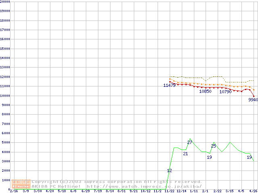The width and height of the screenshot is (258, 193).
Task: Click the 2/16 date on the x-axis
Action: [x=13, y=191]
